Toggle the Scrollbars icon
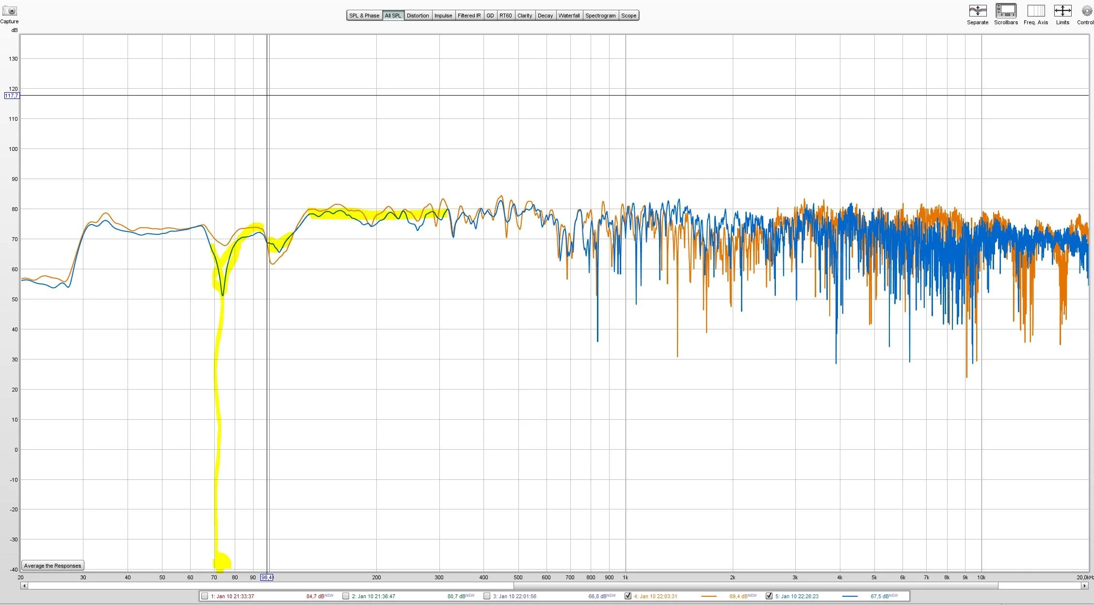 1006,11
